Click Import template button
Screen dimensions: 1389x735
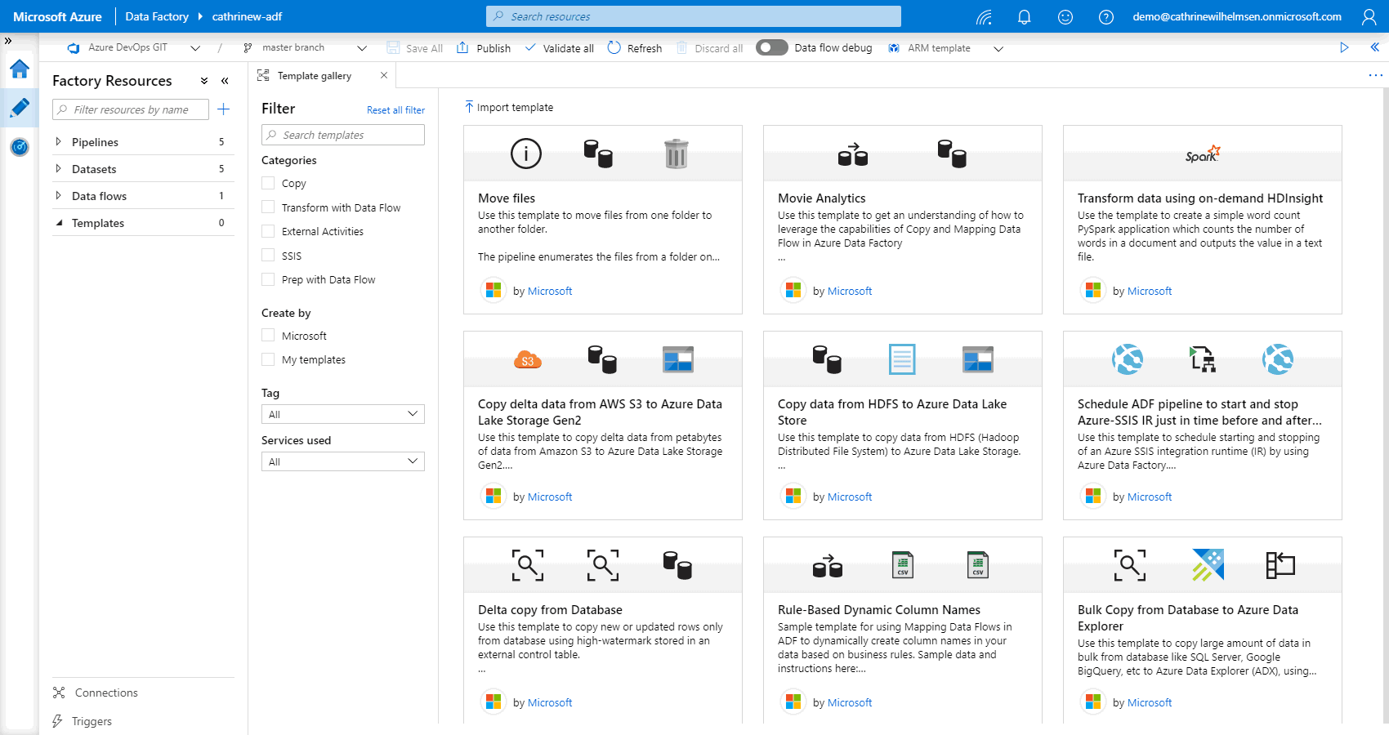click(509, 107)
